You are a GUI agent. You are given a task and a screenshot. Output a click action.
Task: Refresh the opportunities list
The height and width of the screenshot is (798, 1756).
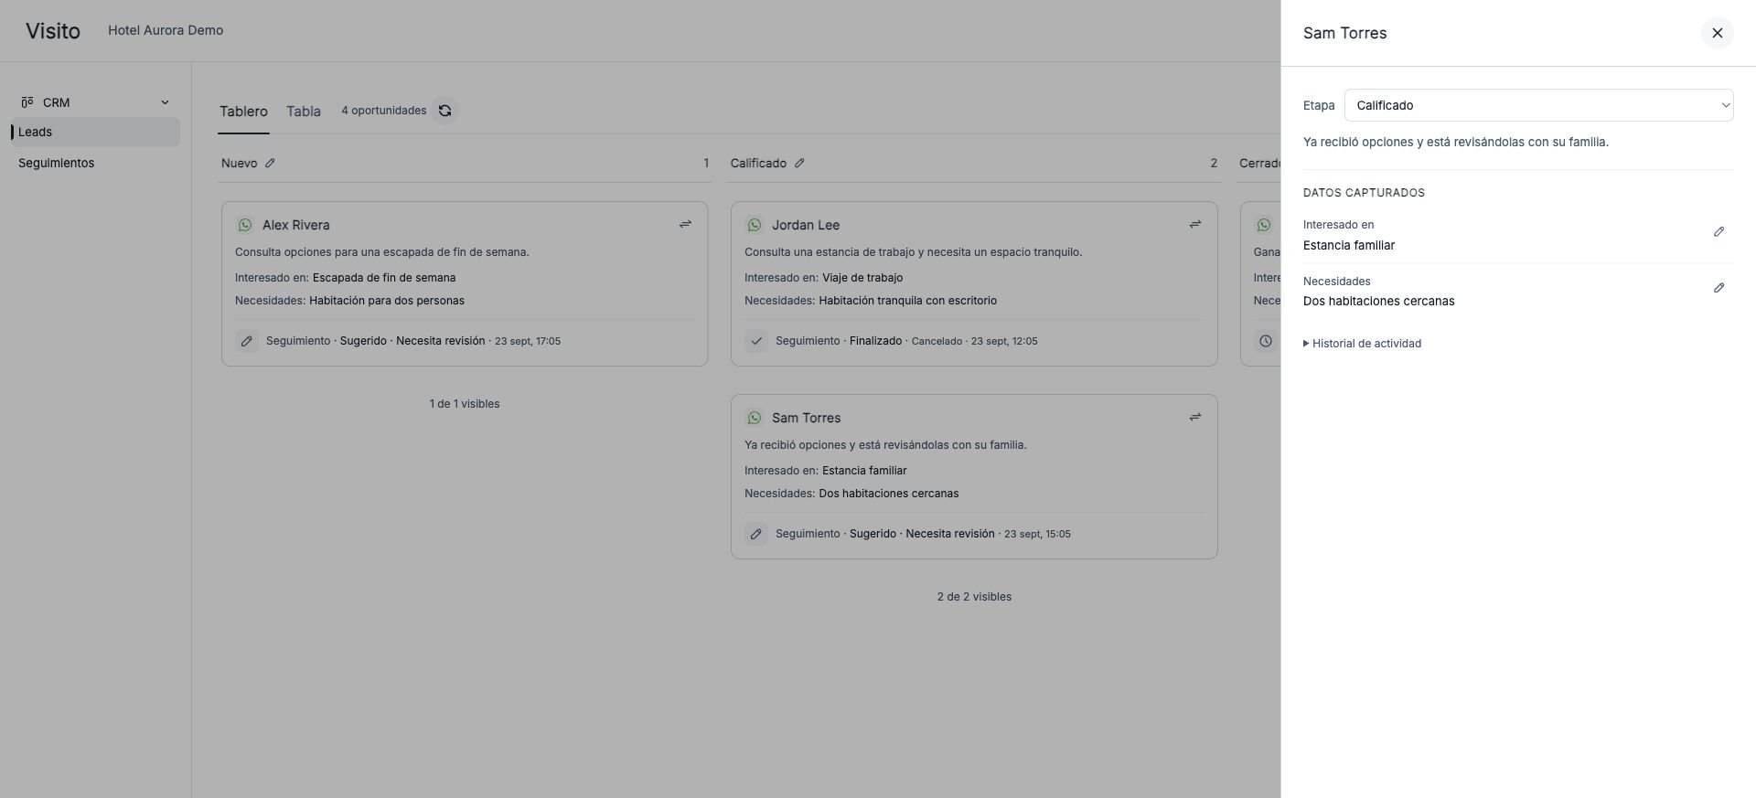pos(444,111)
